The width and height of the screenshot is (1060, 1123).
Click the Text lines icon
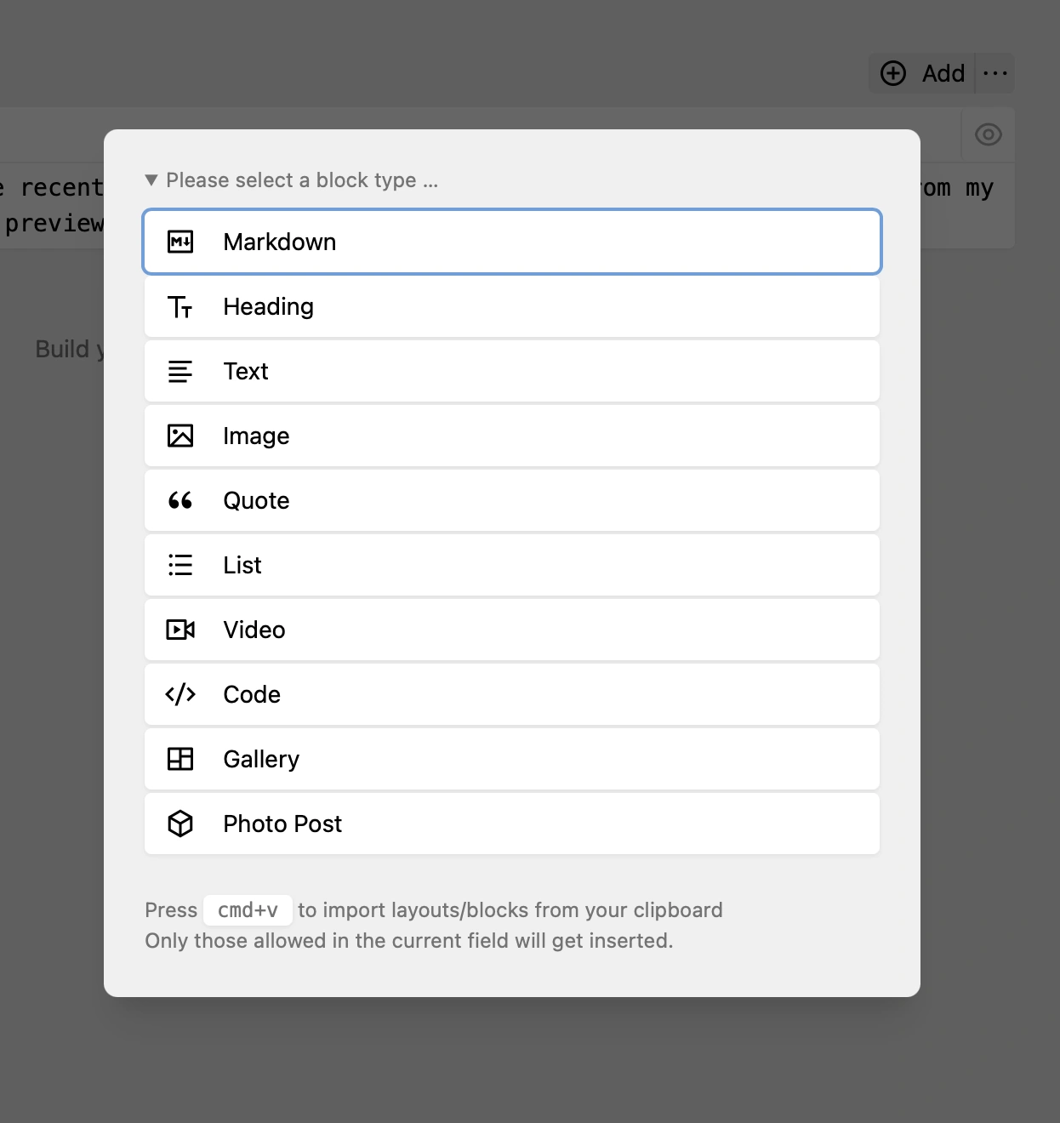click(x=180, y=371)
